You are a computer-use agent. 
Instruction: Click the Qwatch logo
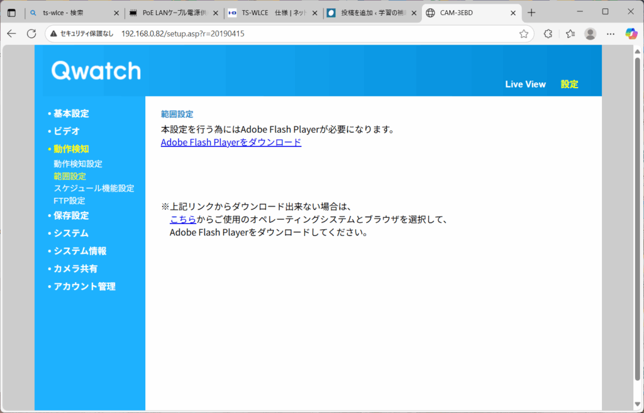[x=96, y=71]
